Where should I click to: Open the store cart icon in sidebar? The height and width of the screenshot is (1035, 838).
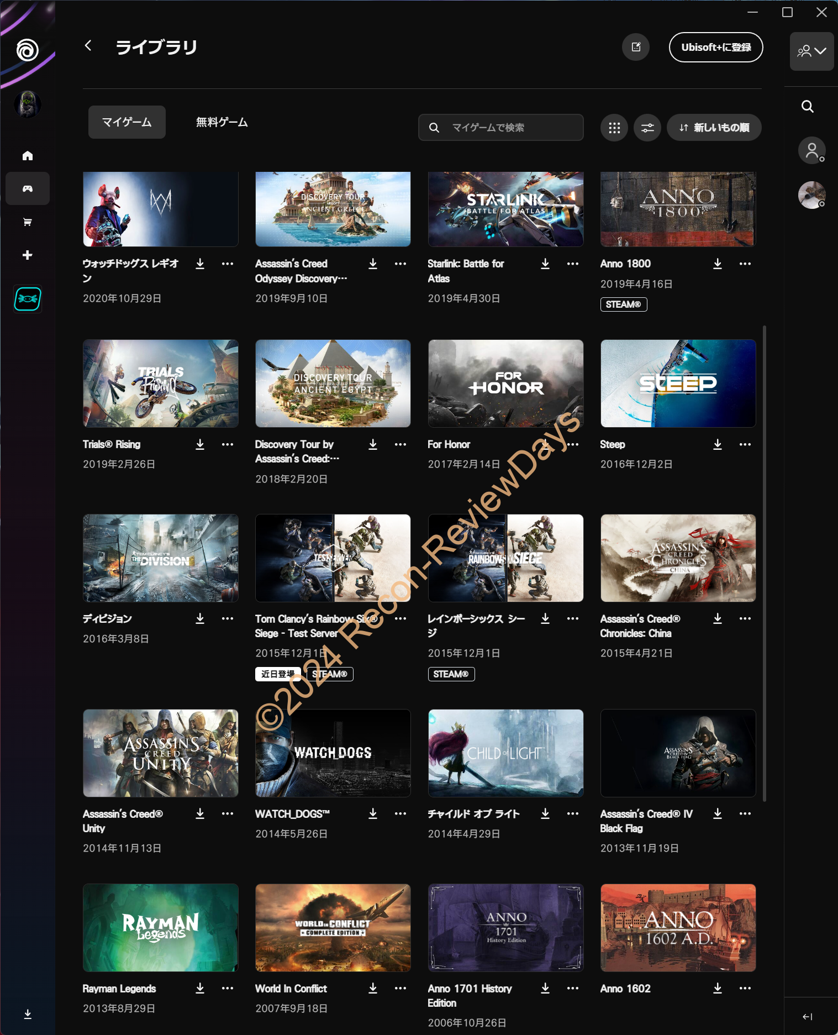(28, 222)
